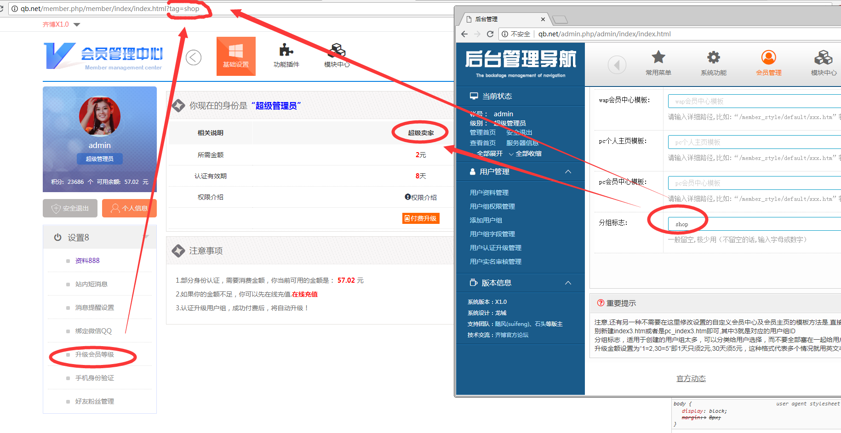Open 系统功能 gear icon
The image size is (841, 433).
click(713, 58)
